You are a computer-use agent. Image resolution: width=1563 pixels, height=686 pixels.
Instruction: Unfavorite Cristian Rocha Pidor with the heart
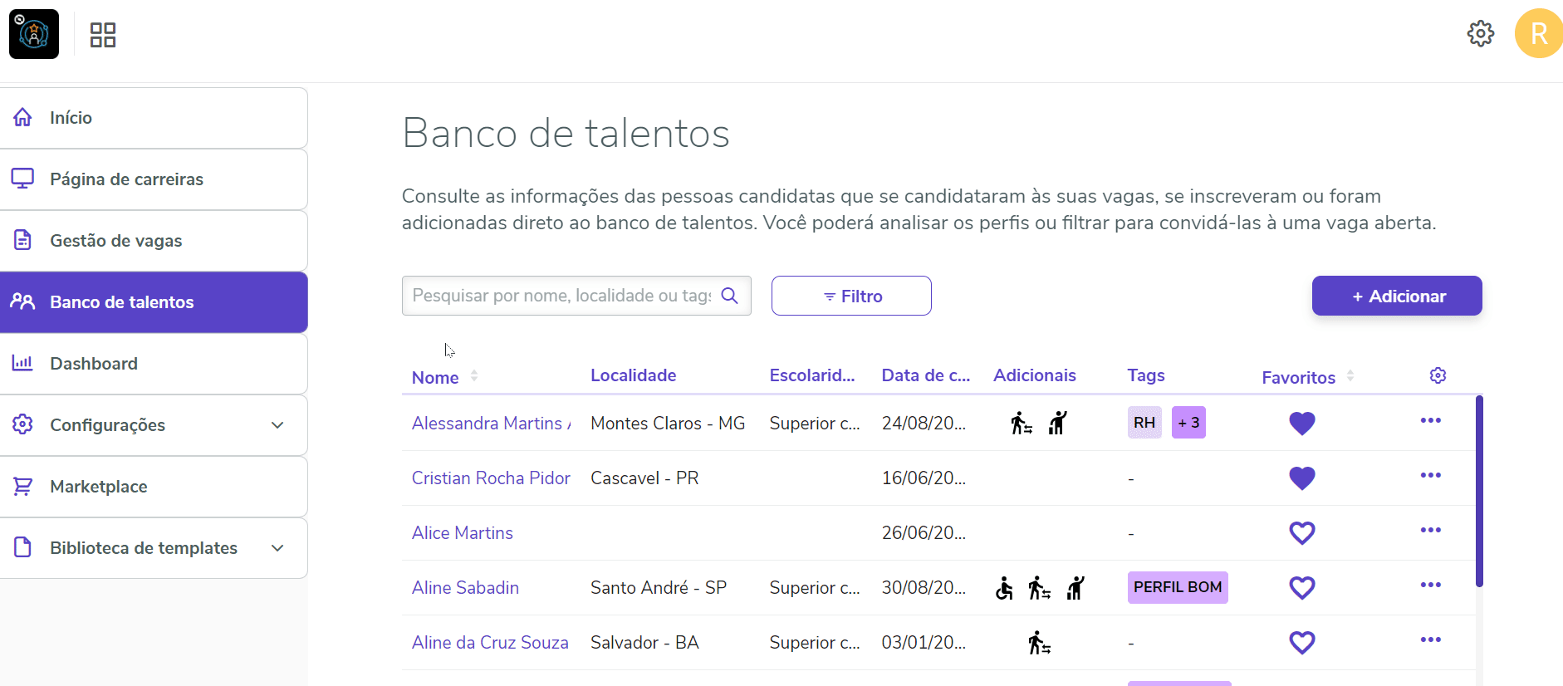coord(1302,478)
